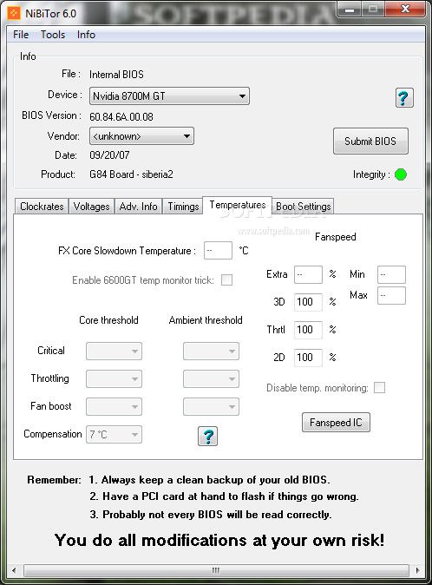Click the NiBiTor app icon in title bar

14,13
